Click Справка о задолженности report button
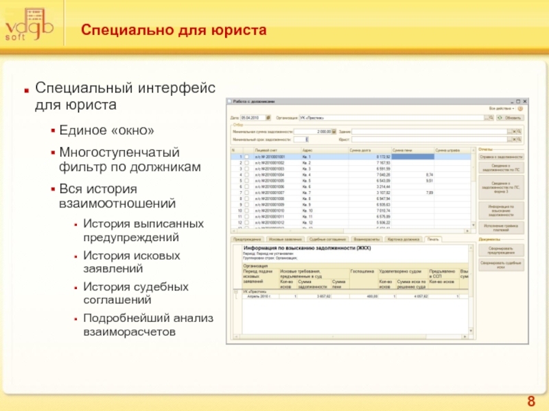 coord(501,157)
